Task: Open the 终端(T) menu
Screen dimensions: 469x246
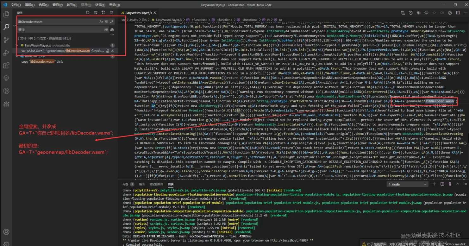Action: (100, 5)
